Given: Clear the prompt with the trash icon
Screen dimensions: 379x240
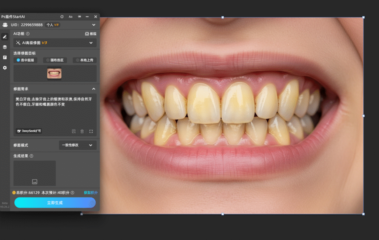Looking at the screenshot, I should tap(82, 131).
